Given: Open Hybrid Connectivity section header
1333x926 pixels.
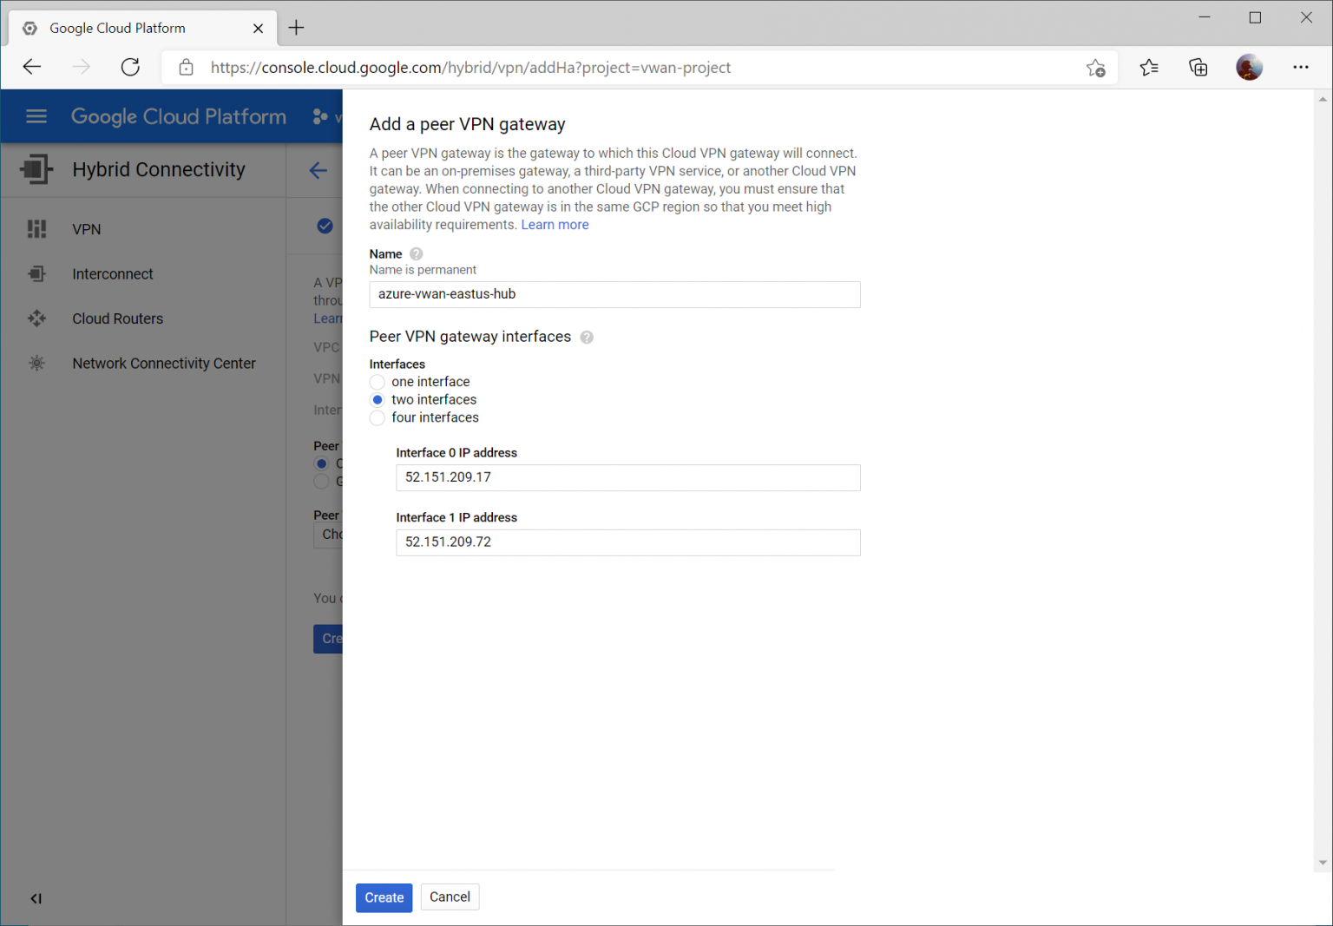Looking at the screenshot, I should 158,169.
